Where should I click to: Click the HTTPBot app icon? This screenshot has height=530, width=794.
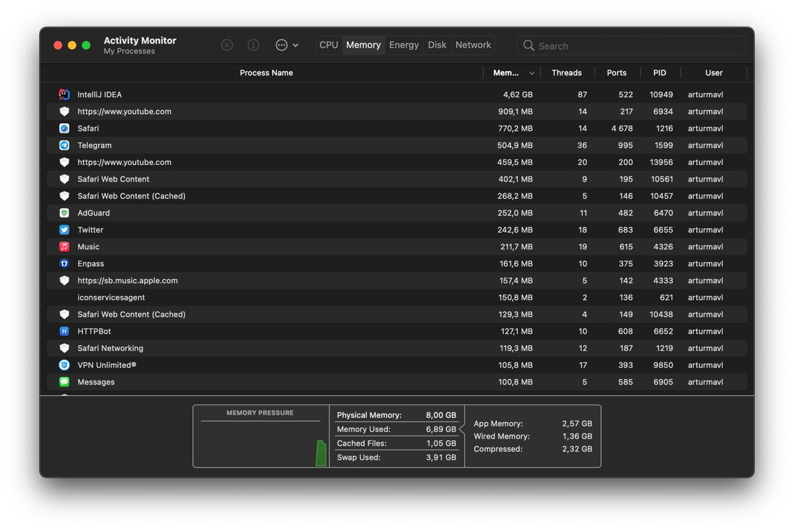[x=64, y=331]
